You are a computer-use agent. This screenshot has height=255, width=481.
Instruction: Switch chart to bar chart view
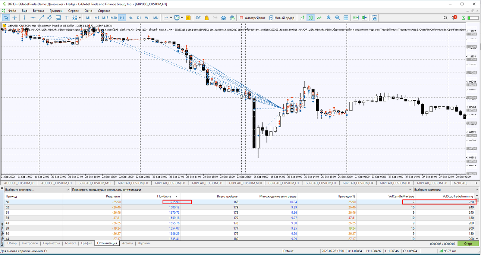302,18
